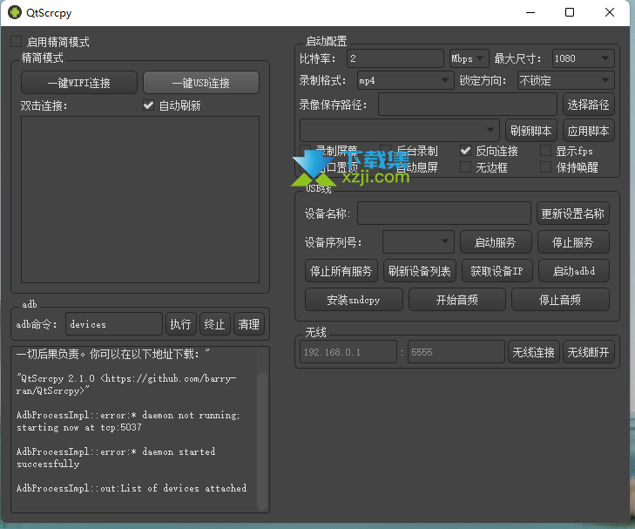Click the QtScrcpy app icon in title bar
The width and height of the screenshot is (635, 529).
pos(15,12)
